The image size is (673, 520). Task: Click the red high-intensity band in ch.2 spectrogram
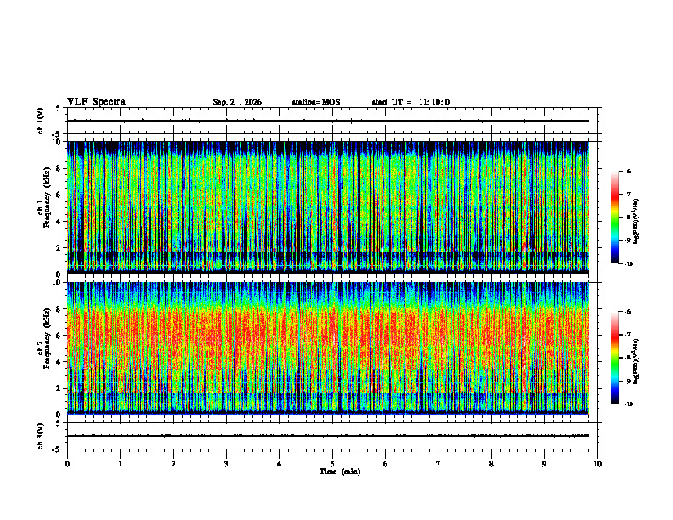pos(328,331)
